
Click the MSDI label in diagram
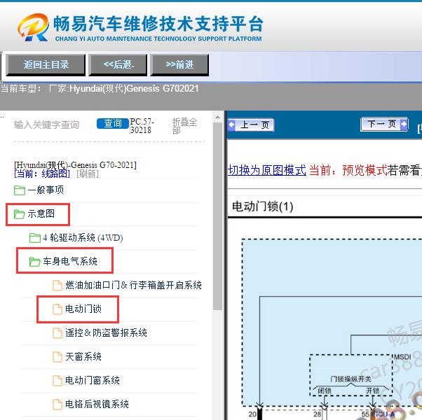(x=402, y=357)
